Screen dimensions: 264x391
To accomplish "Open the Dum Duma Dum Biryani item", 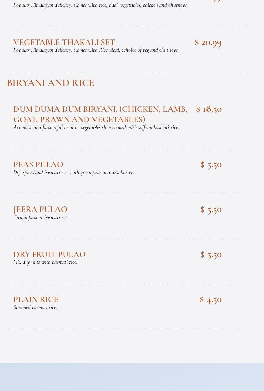I will click(x=101, y=114).
